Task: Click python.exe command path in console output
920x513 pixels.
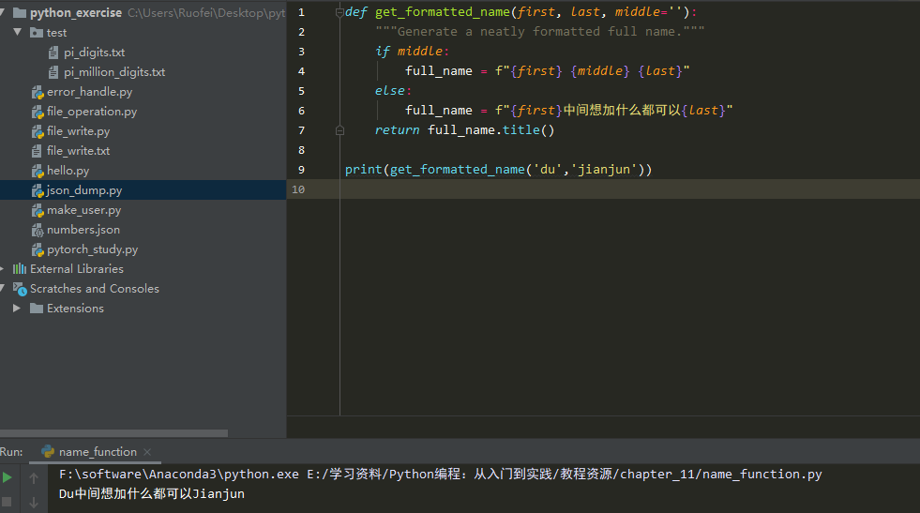Action: point(179,475)
